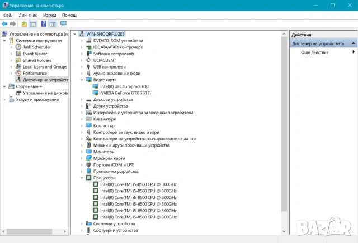Image resolution: width=358 pixels, height=243 pixels.
Task: Open the Файл menu
Action: pos(7,15)
